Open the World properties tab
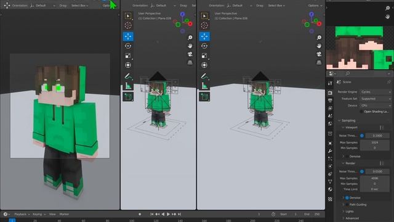 click(x=330, y=123)
